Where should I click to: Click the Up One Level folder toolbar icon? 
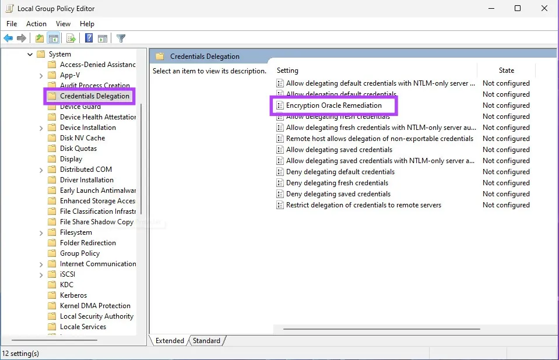point(38,38)
